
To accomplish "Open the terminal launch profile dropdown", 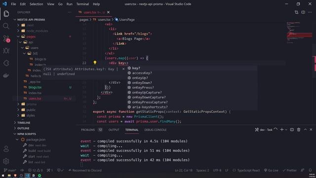I will tap(286, 130).
